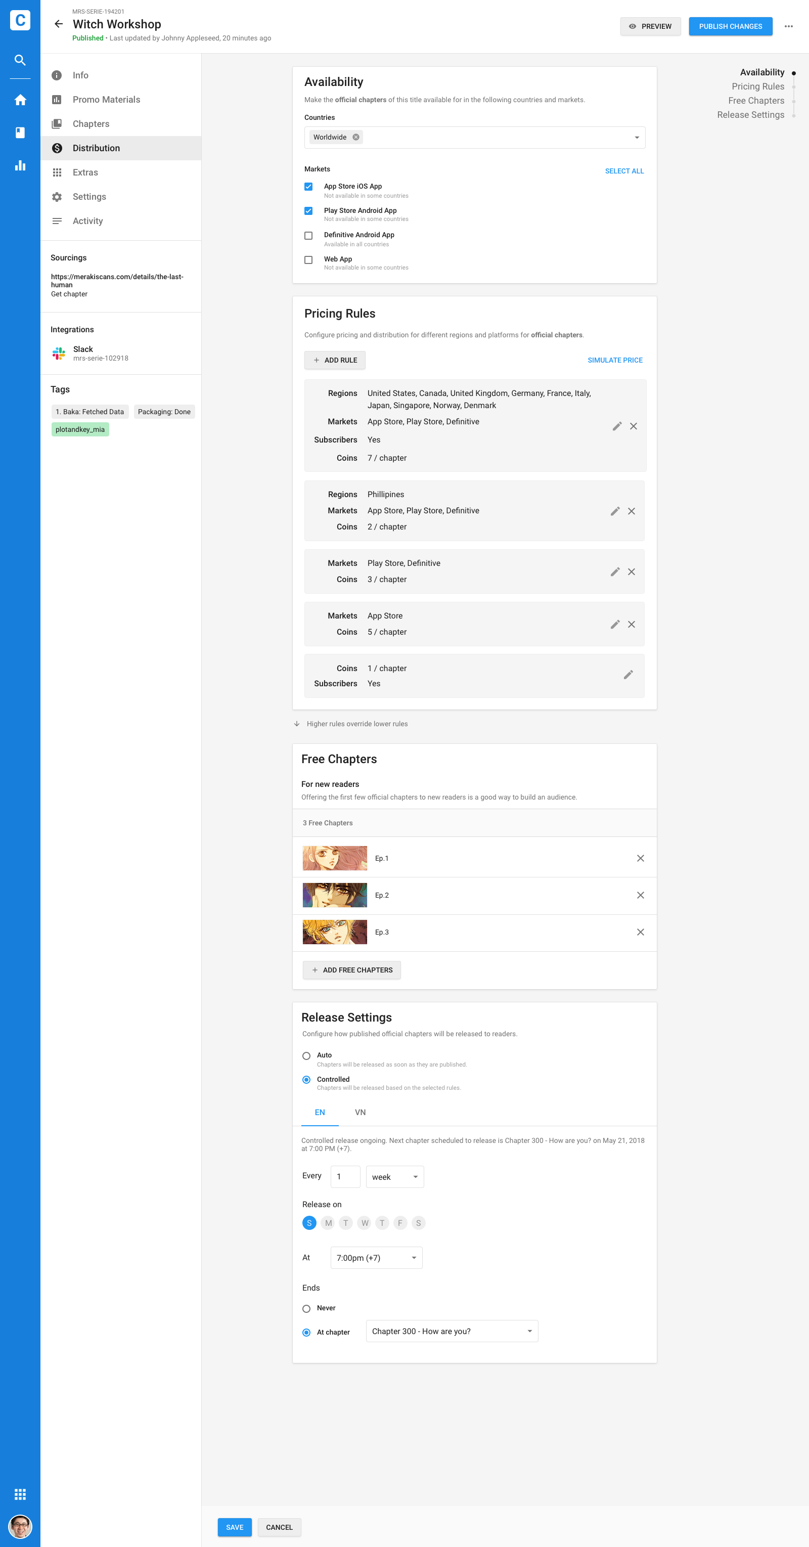Expand the Countries dropdown

click(x=637, y=138)
